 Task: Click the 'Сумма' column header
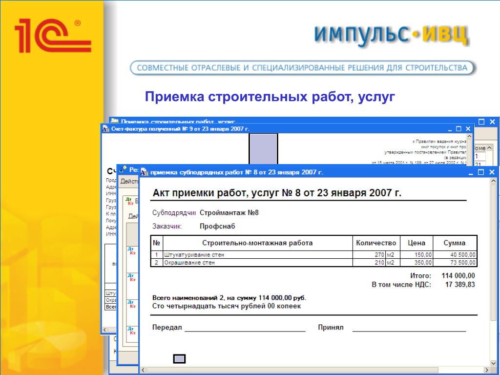click(455, 243)
